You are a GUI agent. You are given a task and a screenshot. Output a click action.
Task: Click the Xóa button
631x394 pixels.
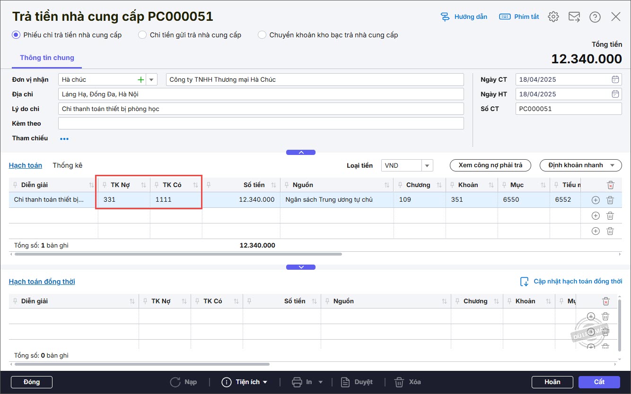tap(408, 382)
